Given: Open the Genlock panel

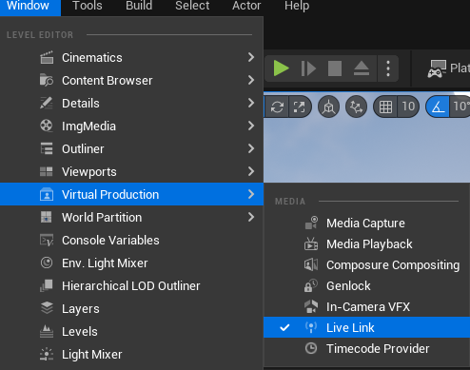Looking at the screenshot, I should tap(367, 285).
